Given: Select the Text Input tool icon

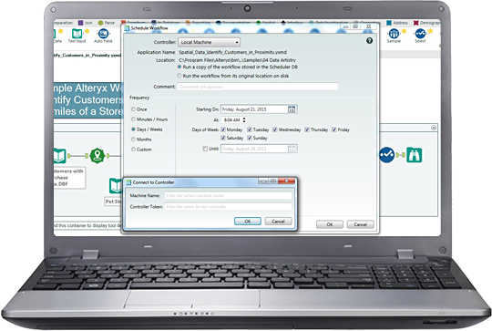Looking at the screenshot, I should tap(77, 34).
